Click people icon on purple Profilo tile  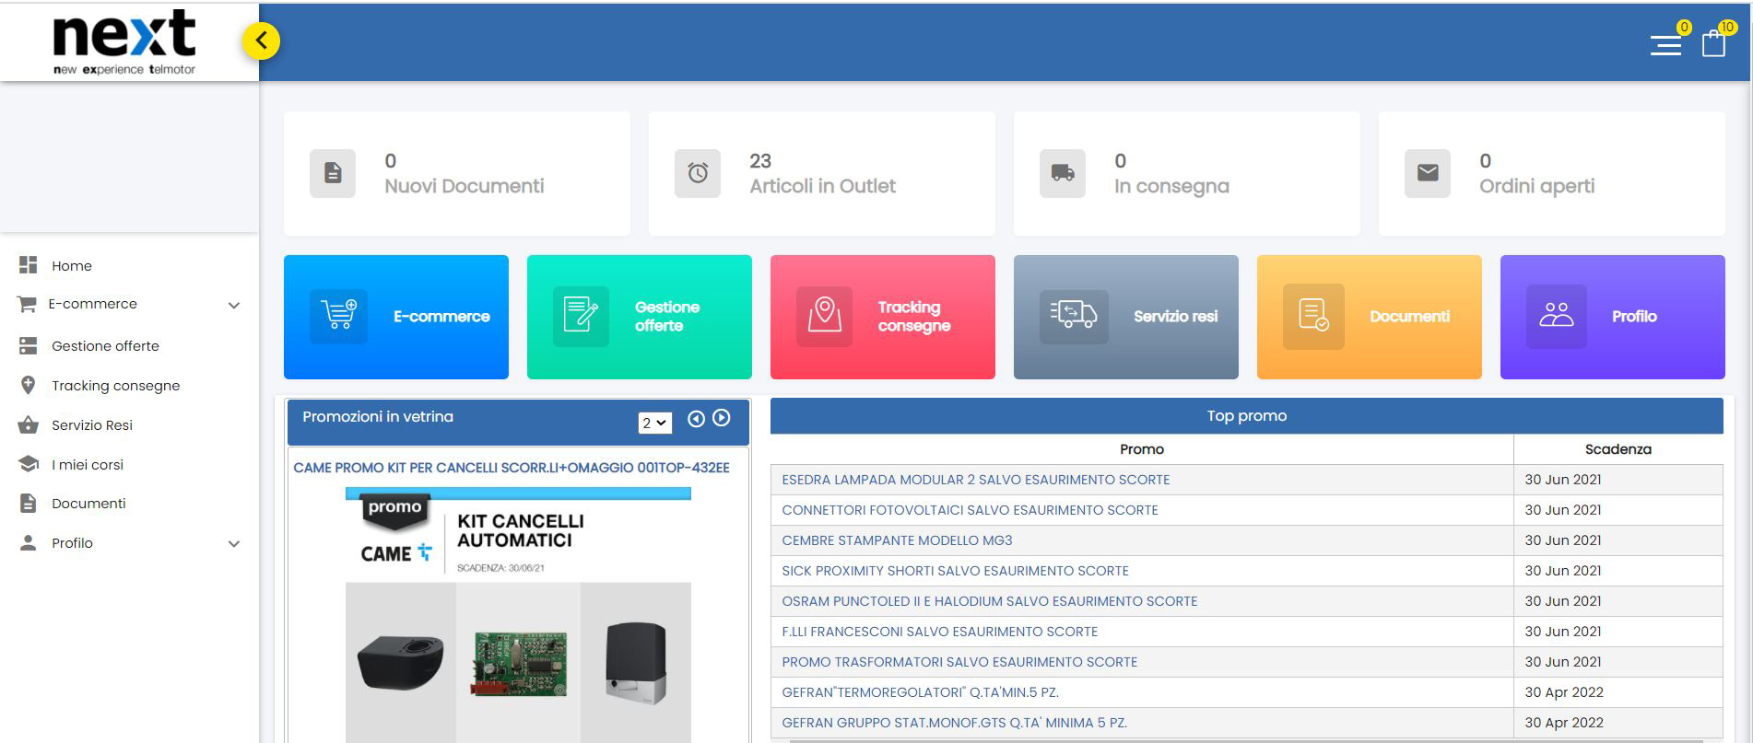pos(1557,316)
